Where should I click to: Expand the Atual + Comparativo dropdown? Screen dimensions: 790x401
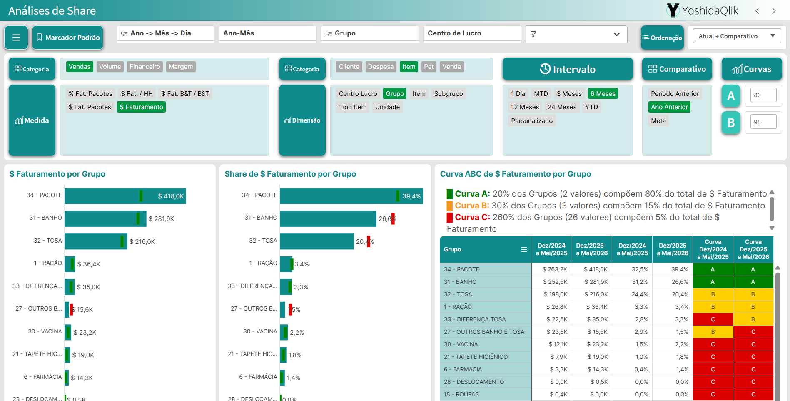tap(737, 36)
